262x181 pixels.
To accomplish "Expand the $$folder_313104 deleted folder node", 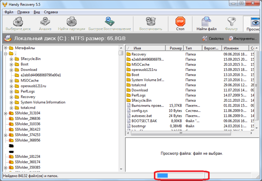I will pos(6,113).
